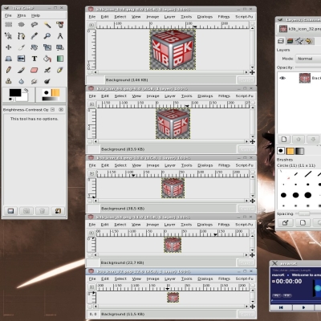Select the Zoom magnifier tool
This screenshot has height=321, width=321.
[47, 36]
